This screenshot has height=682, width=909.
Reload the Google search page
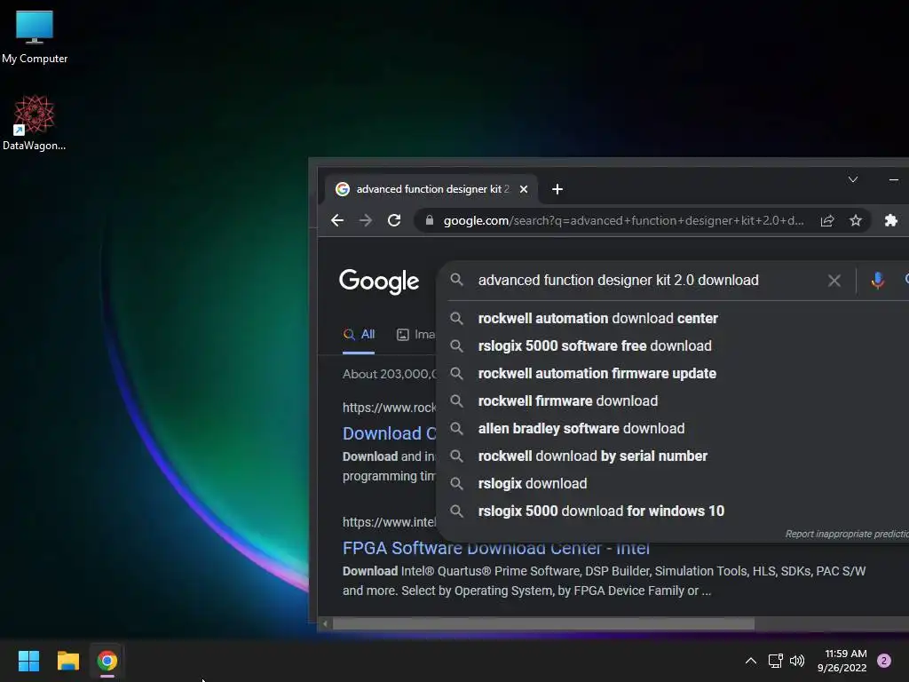coord(394,220)
